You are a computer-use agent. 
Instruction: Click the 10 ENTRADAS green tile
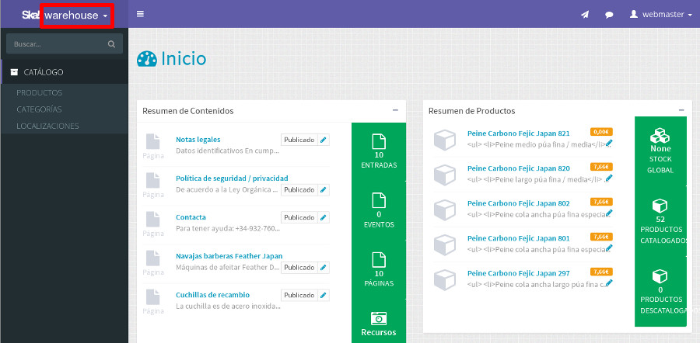pyautogui.click(x=379, y=152)
